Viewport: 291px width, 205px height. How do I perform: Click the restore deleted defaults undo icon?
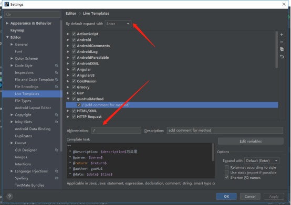282,57
